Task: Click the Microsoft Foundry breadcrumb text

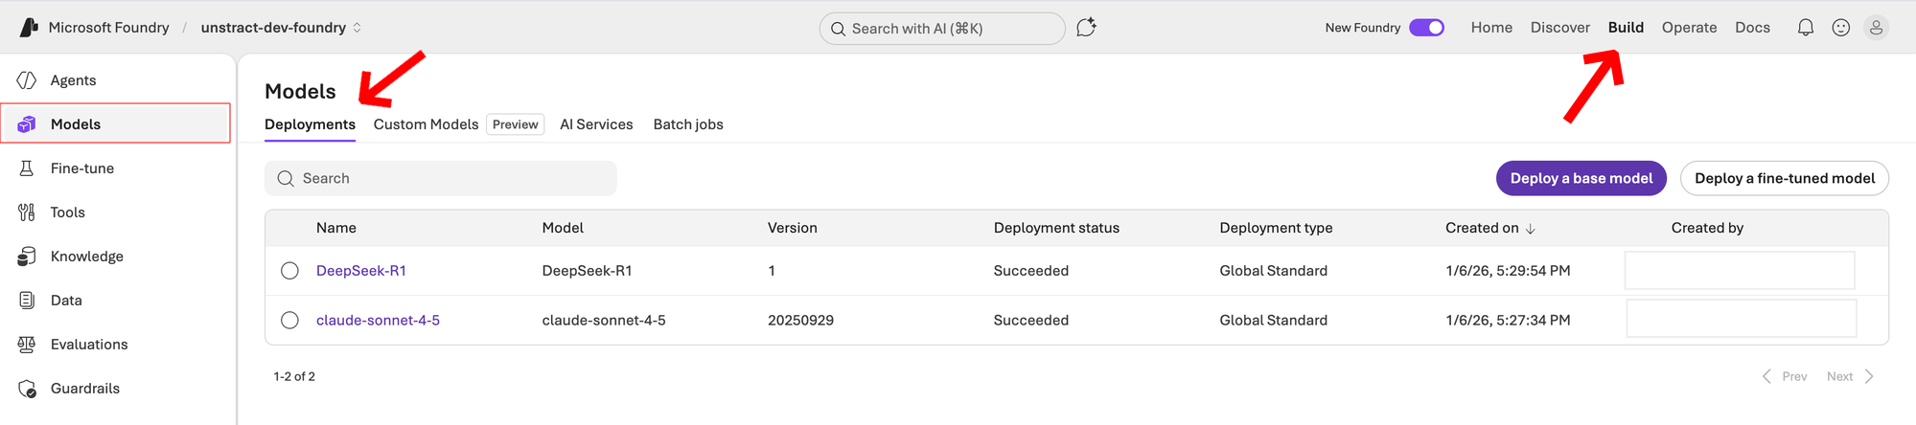Action: point(108,28)
